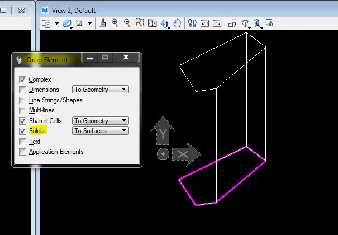Open the Display Styles icon
The width and height of the screenshot is (338, 235).
point(67,23)
